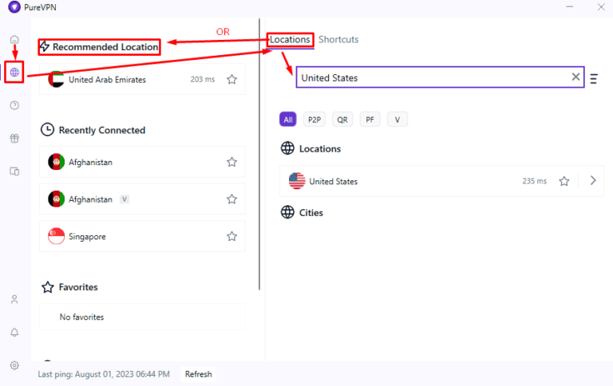Viewport: 613px width, 386px height.
Task: Click the globe Locations sidebar icon
Action: (14, 73)
